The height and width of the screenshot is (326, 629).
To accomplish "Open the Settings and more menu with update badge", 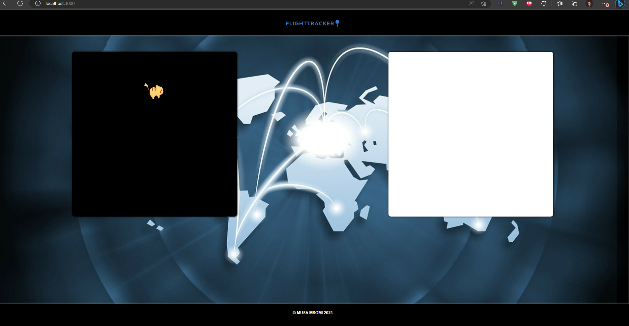I will 606,4.
